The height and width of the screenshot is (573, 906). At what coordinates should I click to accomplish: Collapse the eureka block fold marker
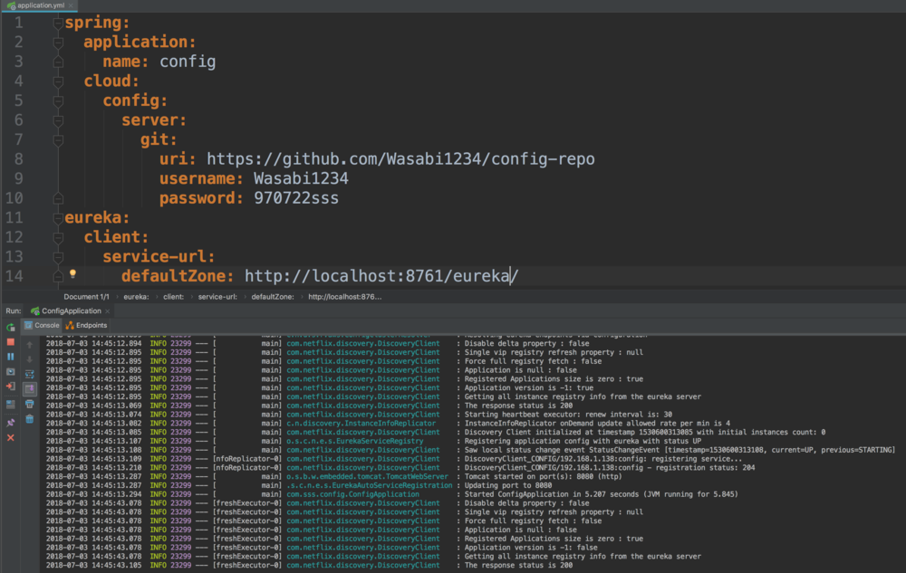tap(56, 218)
